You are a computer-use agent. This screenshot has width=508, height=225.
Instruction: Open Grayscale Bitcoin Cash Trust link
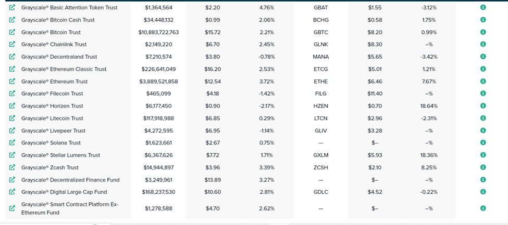58,20
